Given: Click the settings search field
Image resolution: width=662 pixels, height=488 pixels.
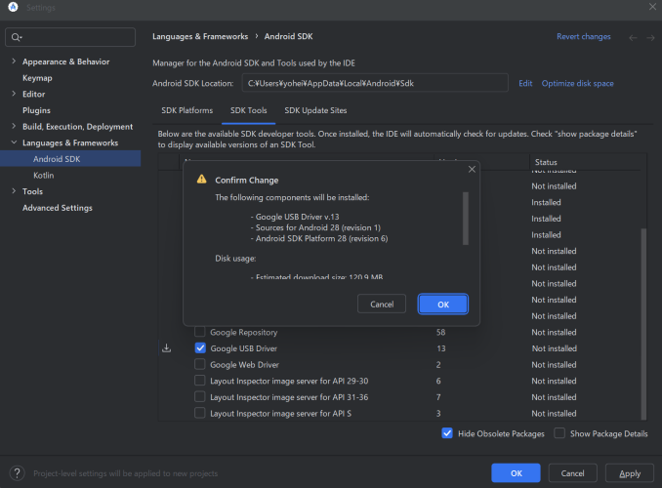Looking at the screenshot, I should [x=70, y=37].
